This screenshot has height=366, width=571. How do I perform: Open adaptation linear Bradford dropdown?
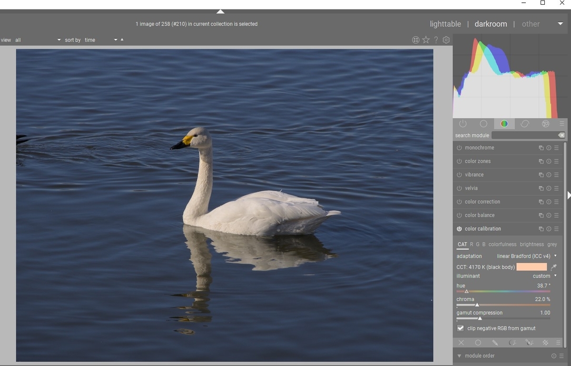point(527,256)
